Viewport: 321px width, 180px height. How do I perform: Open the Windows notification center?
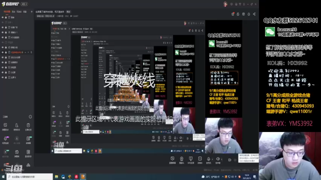click(x=255, y=177)
